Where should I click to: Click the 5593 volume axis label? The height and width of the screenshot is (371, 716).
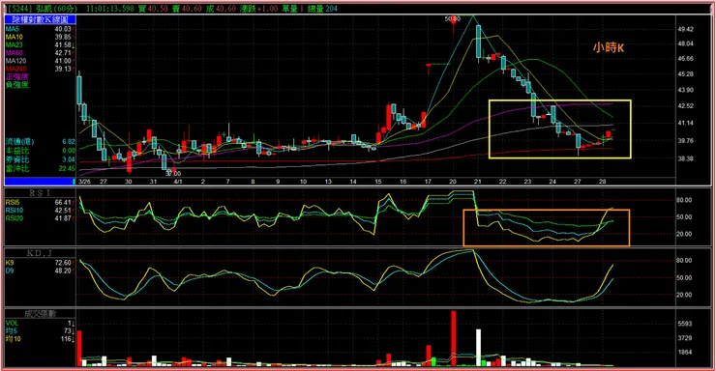[x=685, y=324]
